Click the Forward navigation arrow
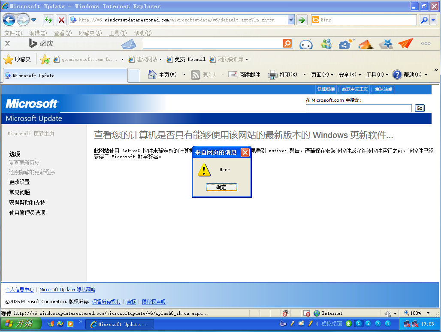This screenshot has height=332, width=441. tap(23, 20)
